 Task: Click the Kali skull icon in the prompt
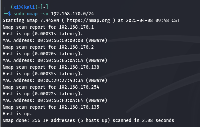pyautogui.click(x=21, y=7)
